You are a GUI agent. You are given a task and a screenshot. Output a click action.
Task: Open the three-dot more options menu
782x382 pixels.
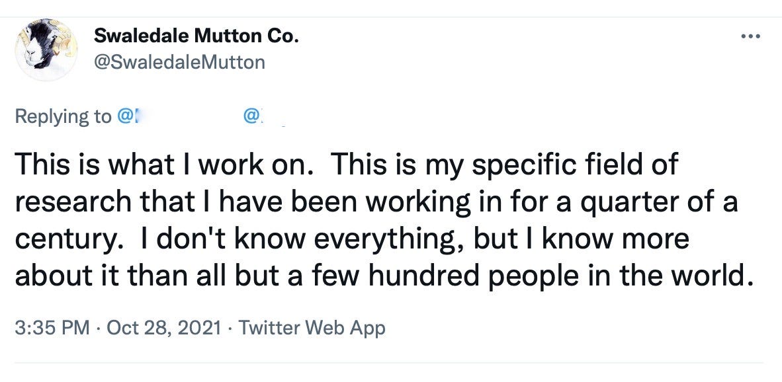(x=751, y=36)
